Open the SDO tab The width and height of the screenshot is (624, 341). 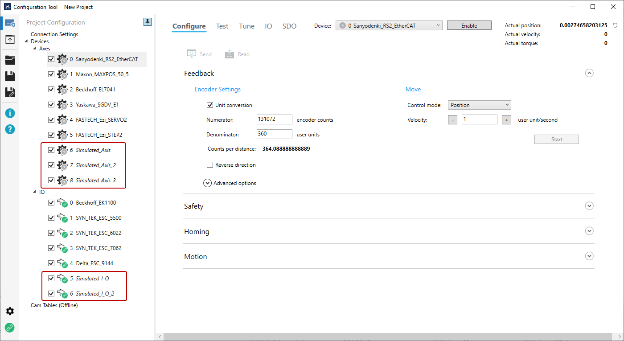click(289, 26)
